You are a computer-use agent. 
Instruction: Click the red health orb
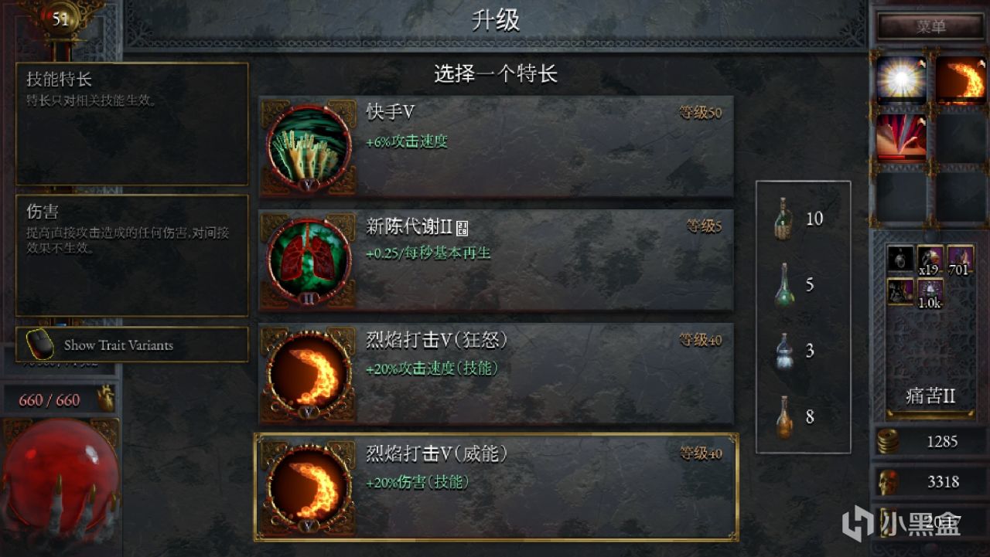click(x=60, y=471)
